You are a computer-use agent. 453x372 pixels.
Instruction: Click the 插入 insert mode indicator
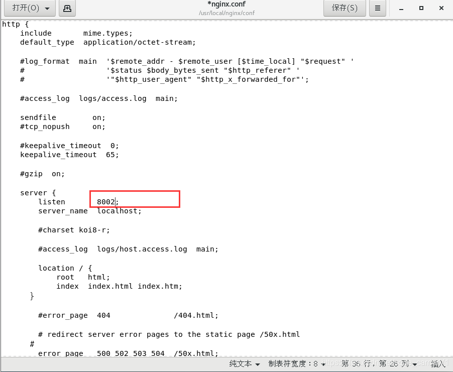click(438, 364)
